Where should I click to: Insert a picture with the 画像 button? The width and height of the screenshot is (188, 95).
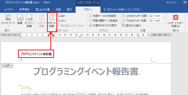(x=20, y=19)
